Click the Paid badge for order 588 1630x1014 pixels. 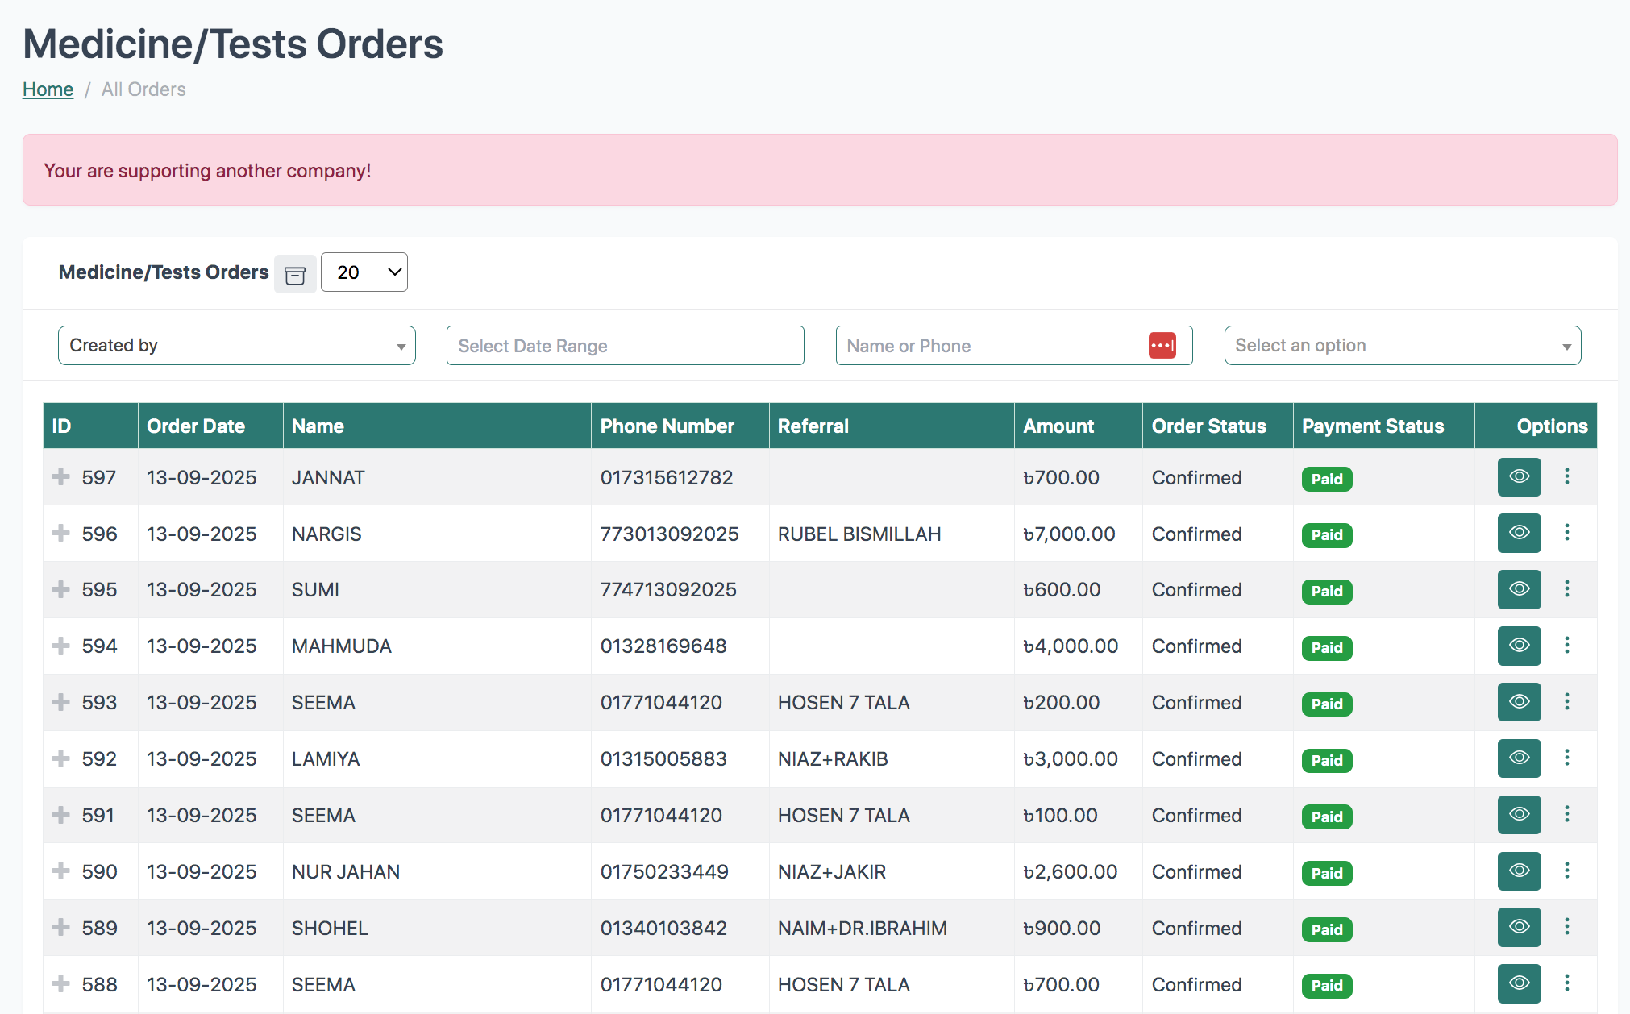[1326, 985]
